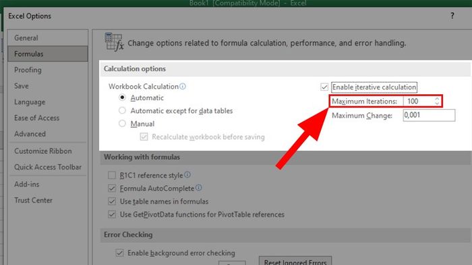The width and height of the screenshot is (472, 265).
Task: Click the Formula AutoComplete info icon
Action: 199,188
